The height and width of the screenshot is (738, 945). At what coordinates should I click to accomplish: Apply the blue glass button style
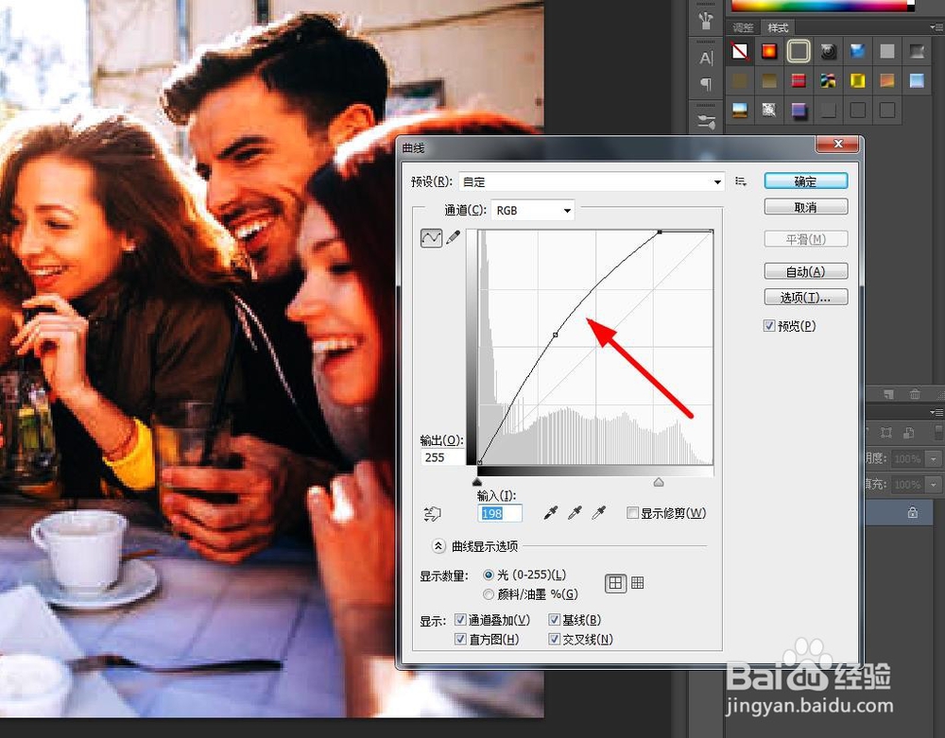[858, 51]
